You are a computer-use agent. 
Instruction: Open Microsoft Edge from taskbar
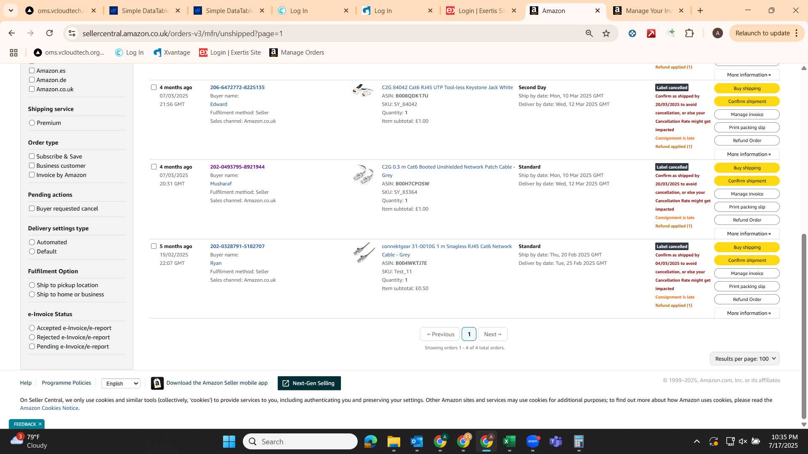(x=371, y=441)
